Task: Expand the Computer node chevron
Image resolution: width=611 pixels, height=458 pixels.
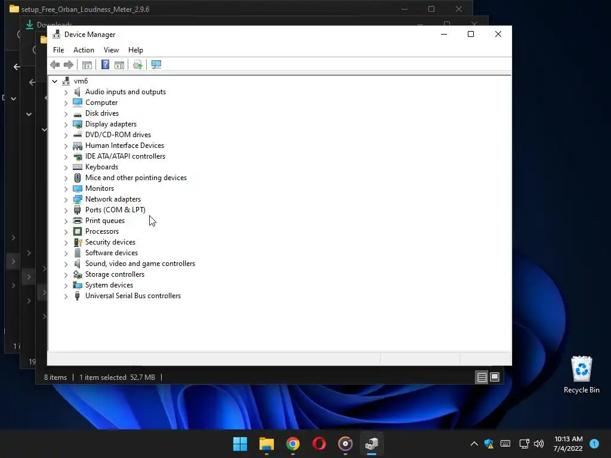Action: [66, 103]
